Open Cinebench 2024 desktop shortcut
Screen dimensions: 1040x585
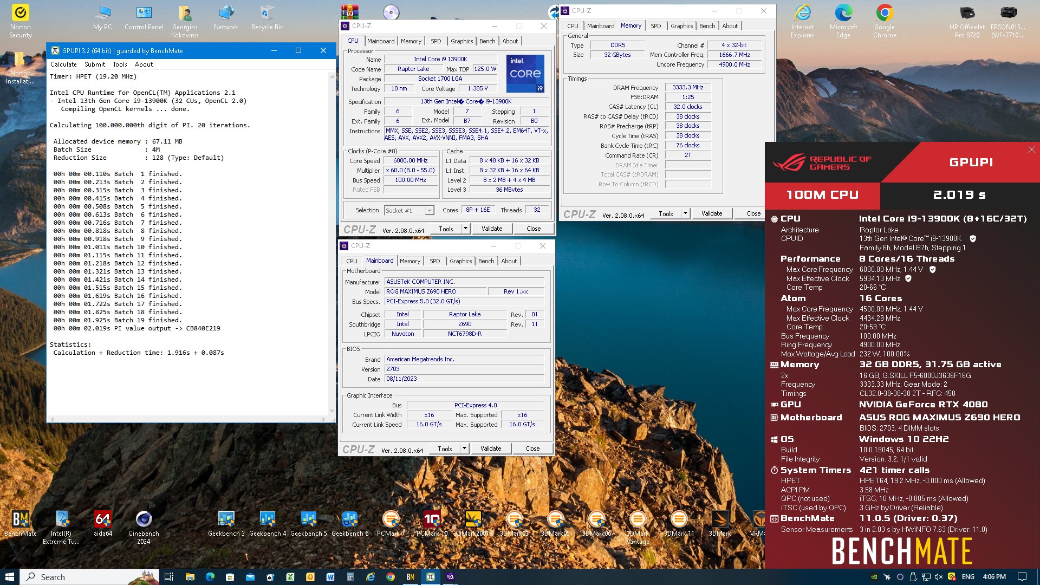click(144, 528)
